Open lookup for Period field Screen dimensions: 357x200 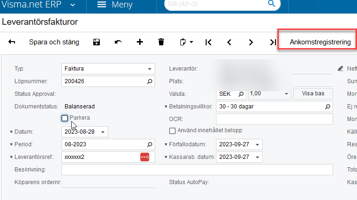[149, 144]
